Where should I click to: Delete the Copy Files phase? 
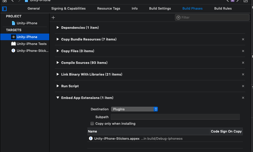click(x=243, y=51)
